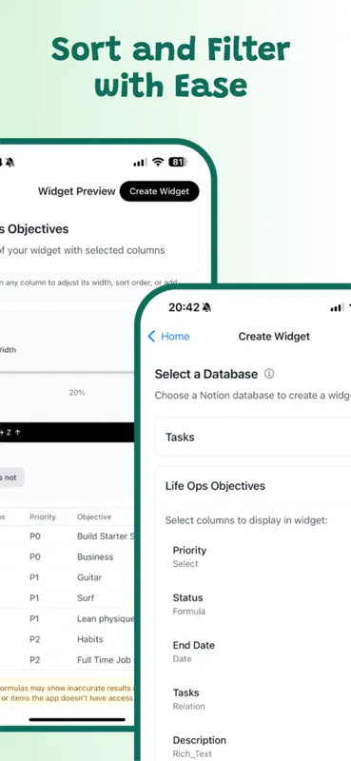351x761 pixels.
Task: Select the Business objective row
Action: click(67, 556)
